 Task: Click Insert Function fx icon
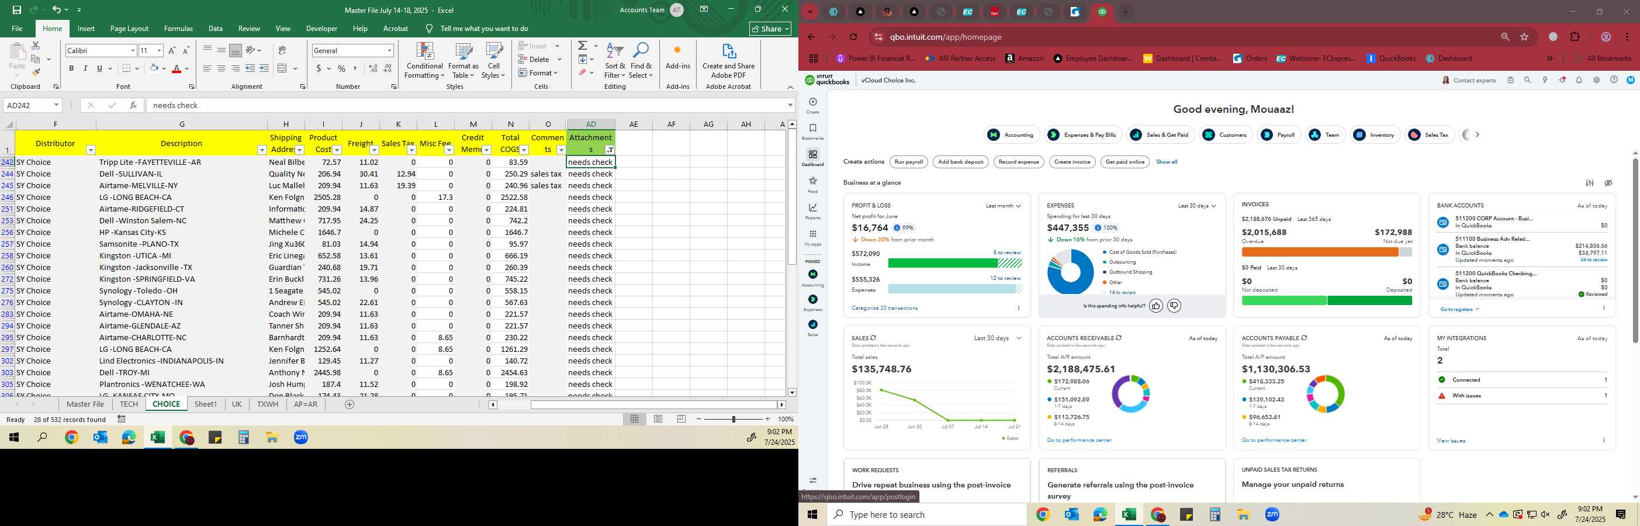pos(133,105)
